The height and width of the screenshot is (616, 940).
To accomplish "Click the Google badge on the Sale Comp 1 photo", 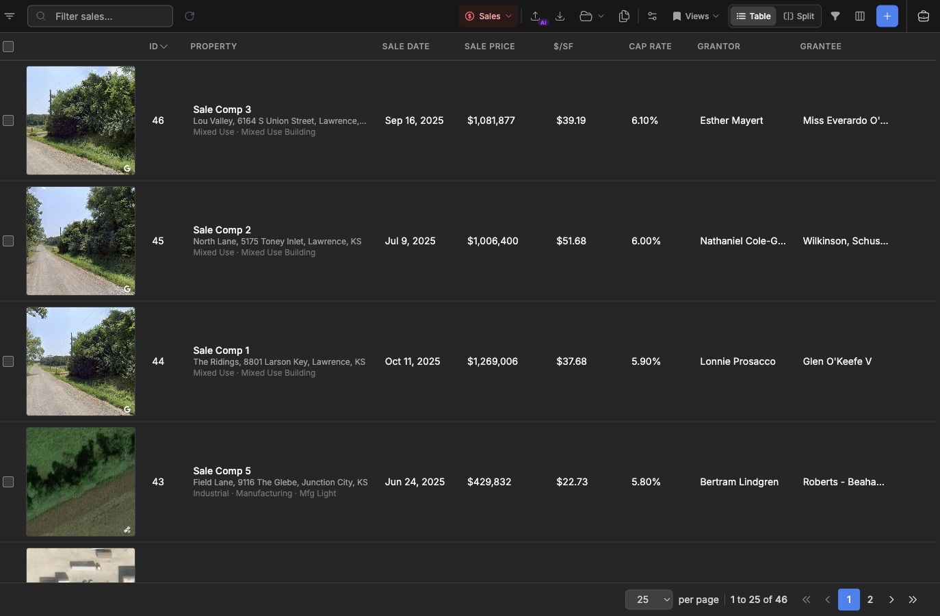I will pos(127,409).
